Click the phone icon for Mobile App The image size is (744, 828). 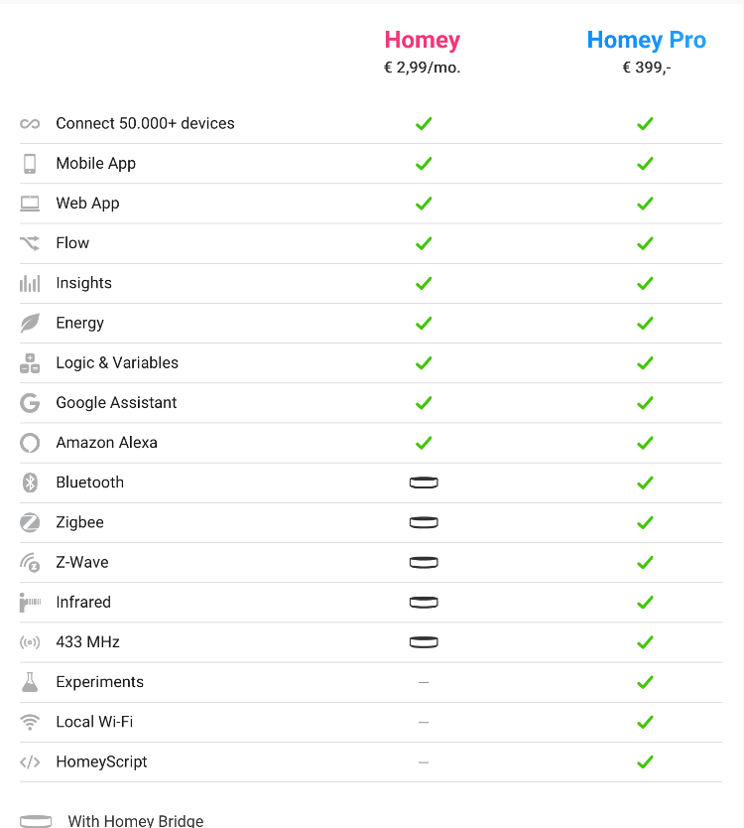tap(30, 164)
